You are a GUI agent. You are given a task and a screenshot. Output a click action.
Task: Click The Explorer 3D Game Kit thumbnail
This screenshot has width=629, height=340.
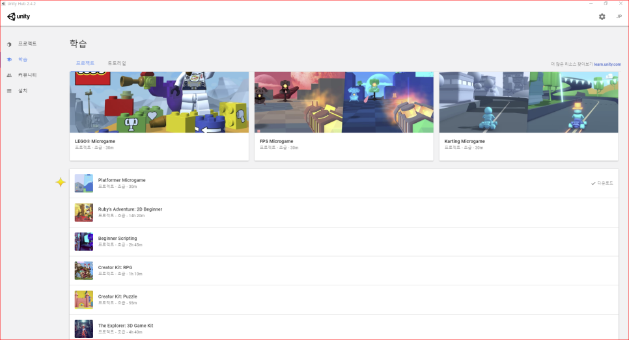tap(84, 329)
